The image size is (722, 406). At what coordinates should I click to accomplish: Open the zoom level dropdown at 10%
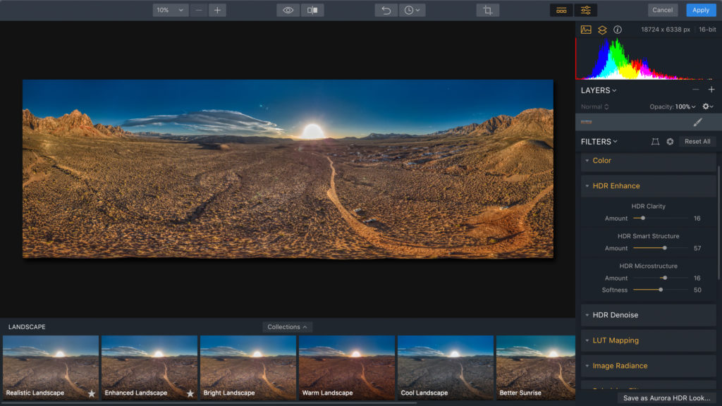pos(171,10)
